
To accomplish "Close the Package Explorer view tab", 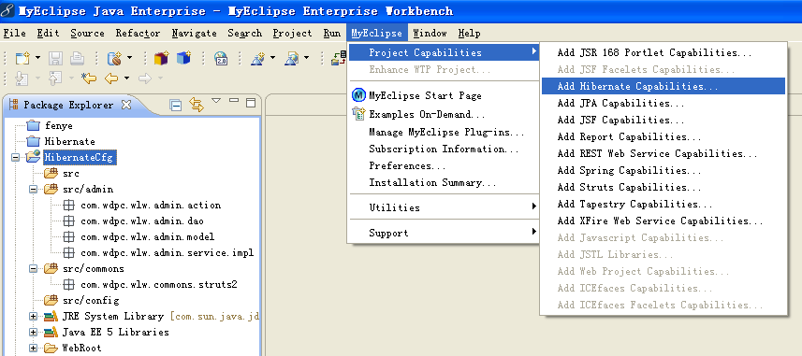I will click(125, 105).
